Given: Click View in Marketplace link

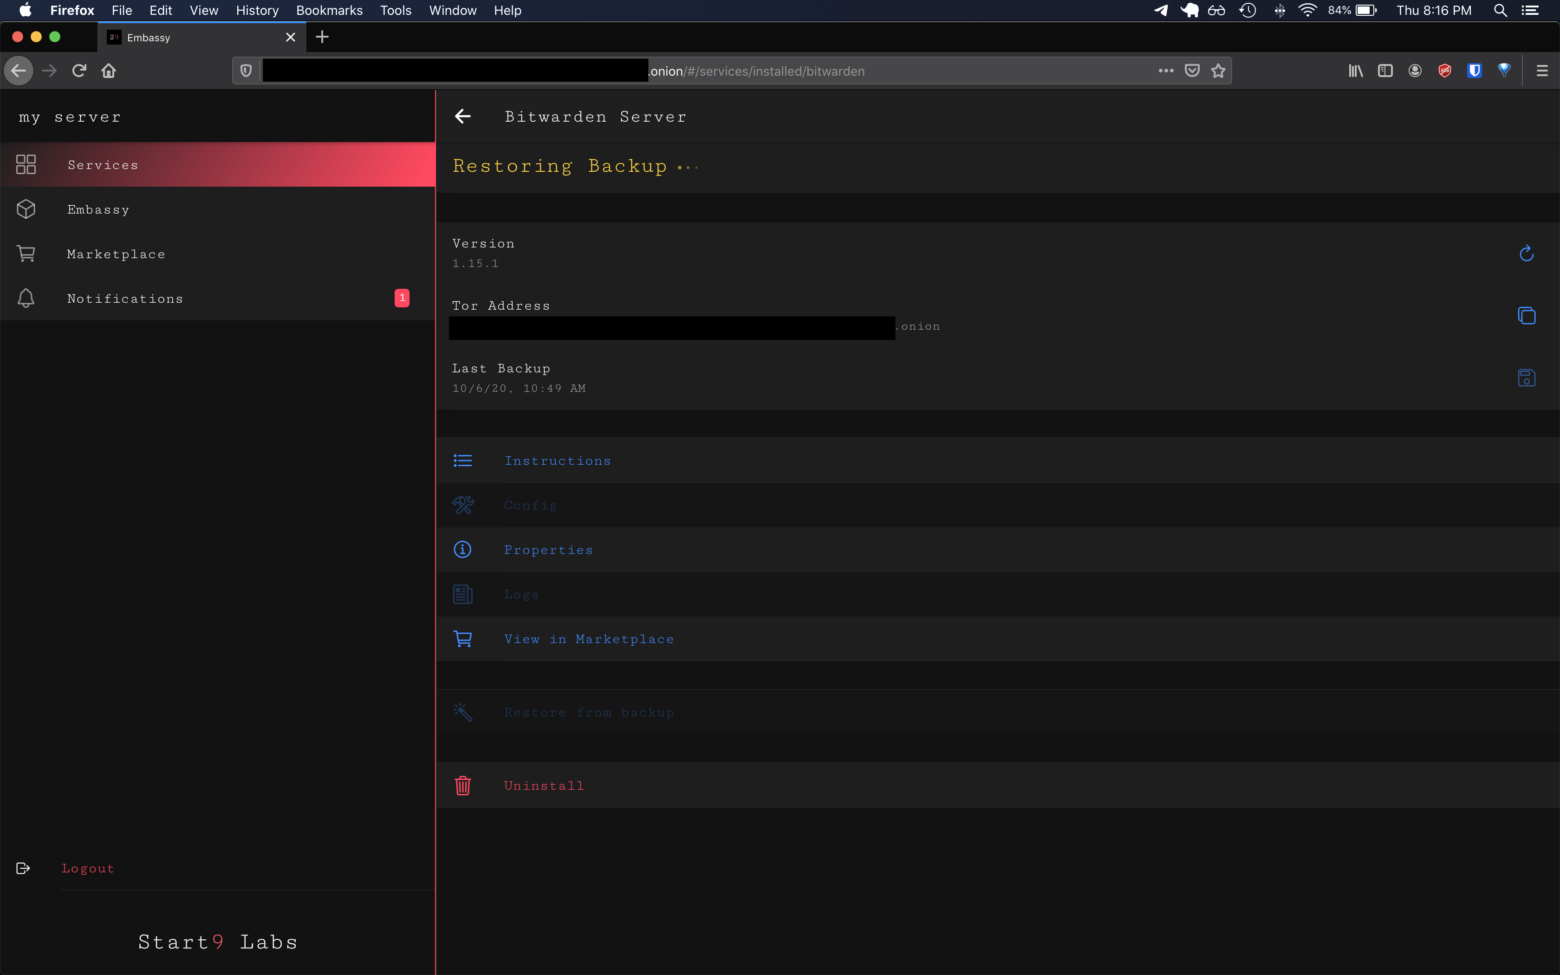Looking at the screenshot, I should pyautogui.click(x=589, y=639).
